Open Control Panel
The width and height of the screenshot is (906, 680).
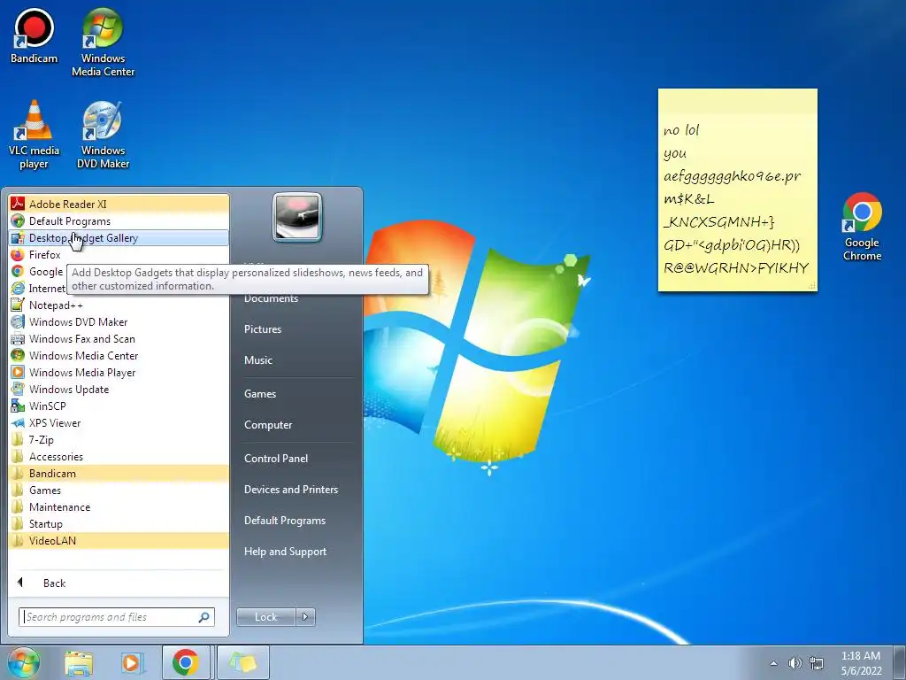point(276,458)
